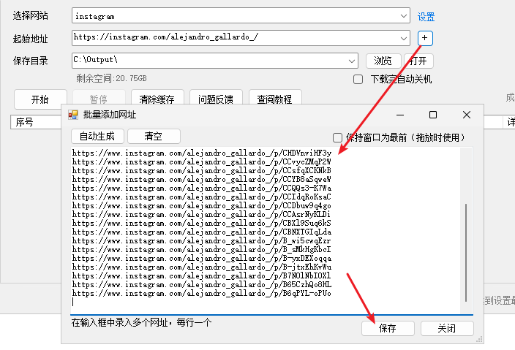This screenshot has height=350, width=515.
Task: Click the 开始 start button
Action: [40, 99]
